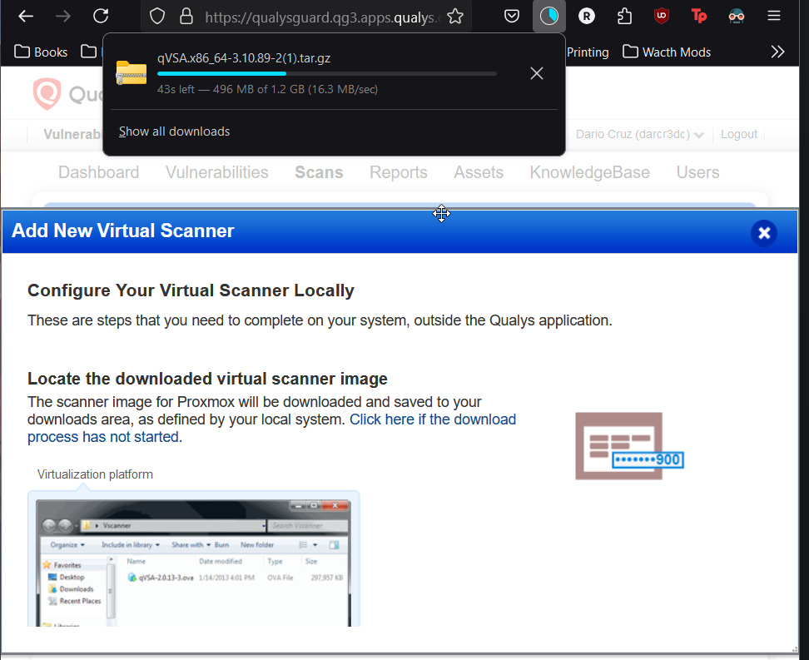Viewport: 809px width, 660px height.
Task: Open the Wacth Mods bookmarks folder
Action: (x=667, y=52)
